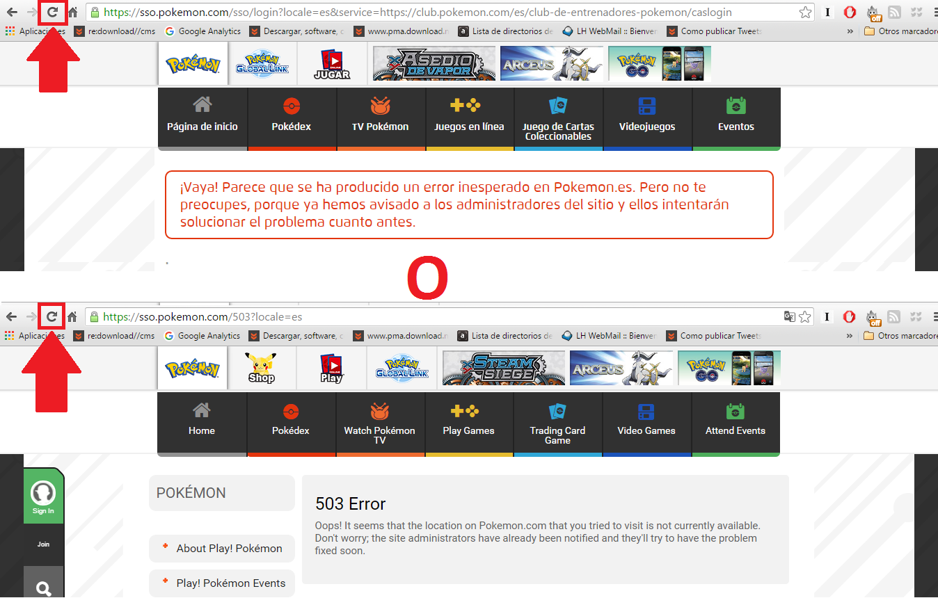
Task: Open Juego de Cartas Coleccionables tab
Action: point(558,118)
